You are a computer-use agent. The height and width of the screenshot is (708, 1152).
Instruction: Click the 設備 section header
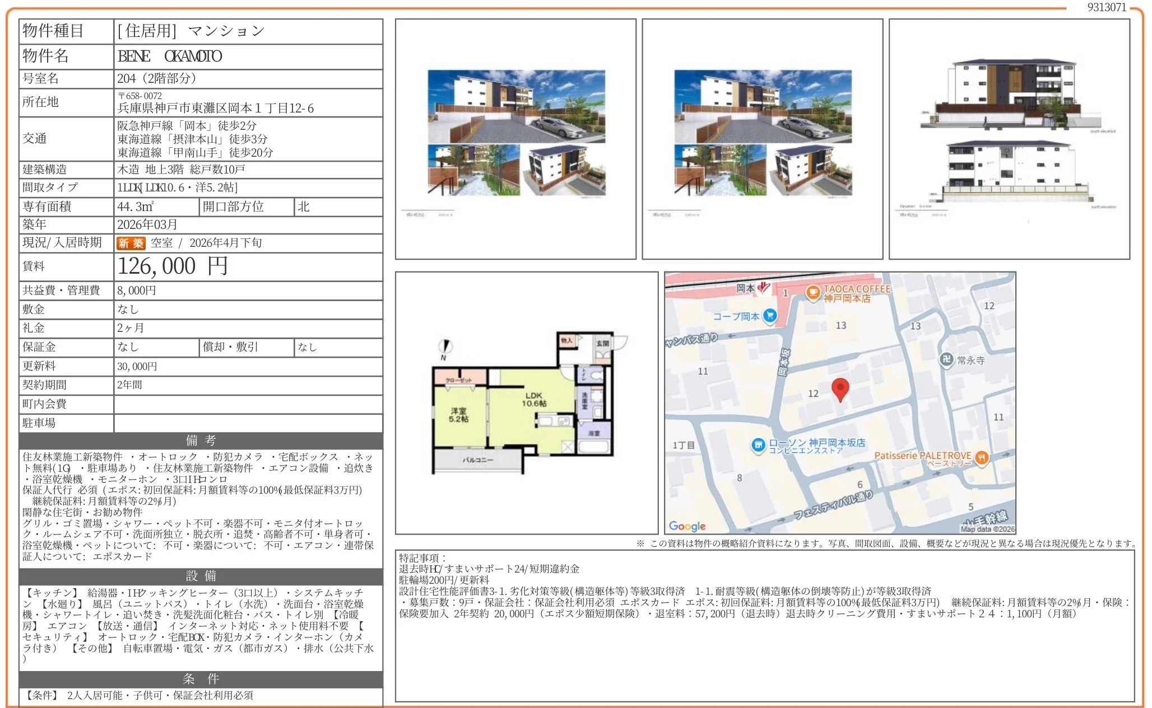tap(201, 576)
